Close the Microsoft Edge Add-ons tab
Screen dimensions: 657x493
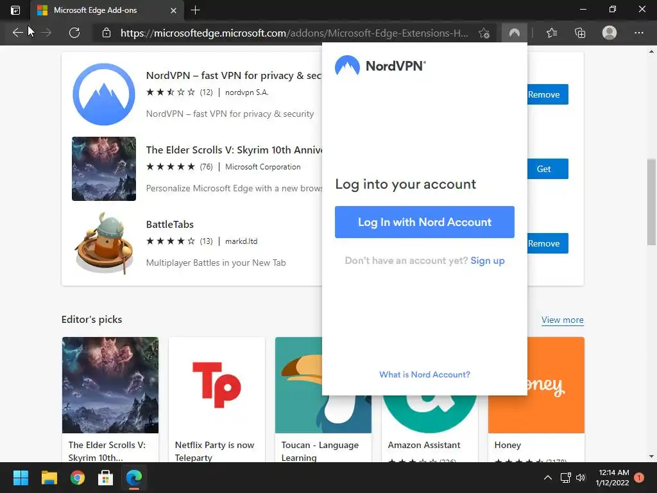pyautogui.click(x=173, y=10)
